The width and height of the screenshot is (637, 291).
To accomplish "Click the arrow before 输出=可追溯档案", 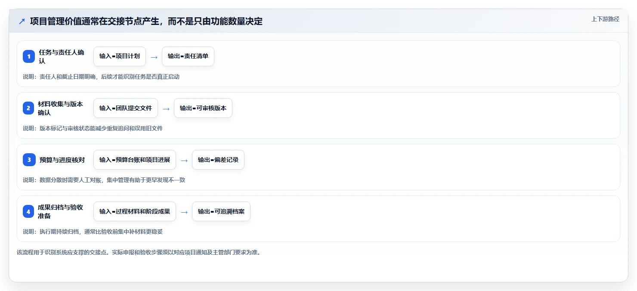I will (x=184, y=212).
